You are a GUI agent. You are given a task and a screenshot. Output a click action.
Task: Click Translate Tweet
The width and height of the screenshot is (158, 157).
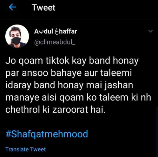coord(26,149)
